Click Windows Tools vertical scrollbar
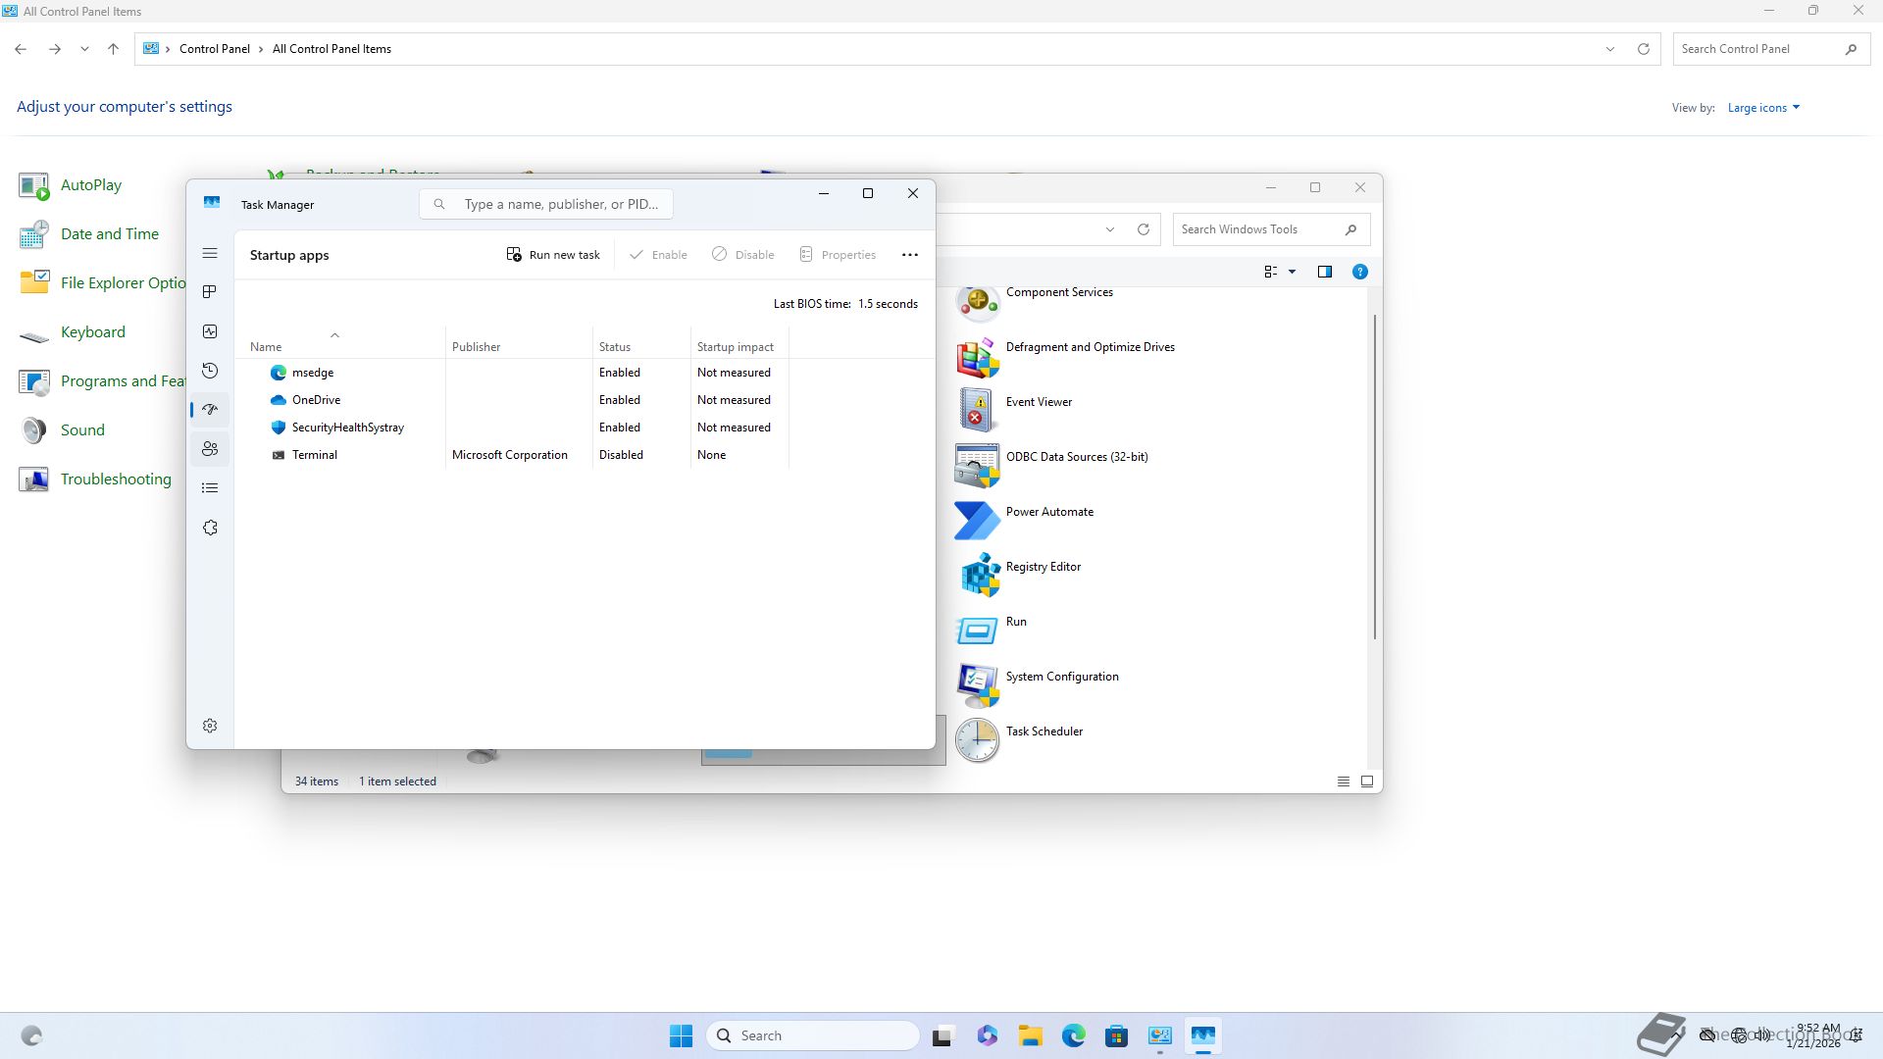The image size is (1883, 1059). [x=1375, y=477]
